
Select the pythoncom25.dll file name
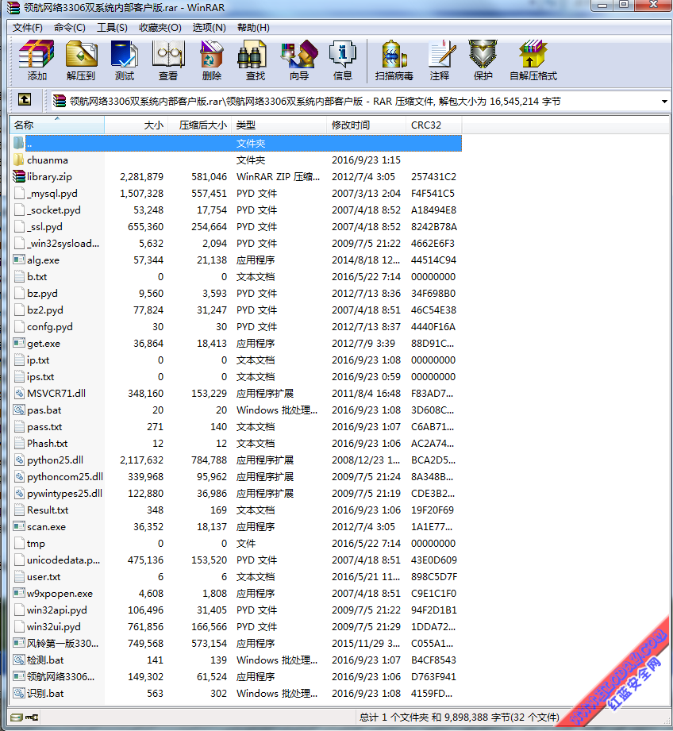tap(65, 476)
